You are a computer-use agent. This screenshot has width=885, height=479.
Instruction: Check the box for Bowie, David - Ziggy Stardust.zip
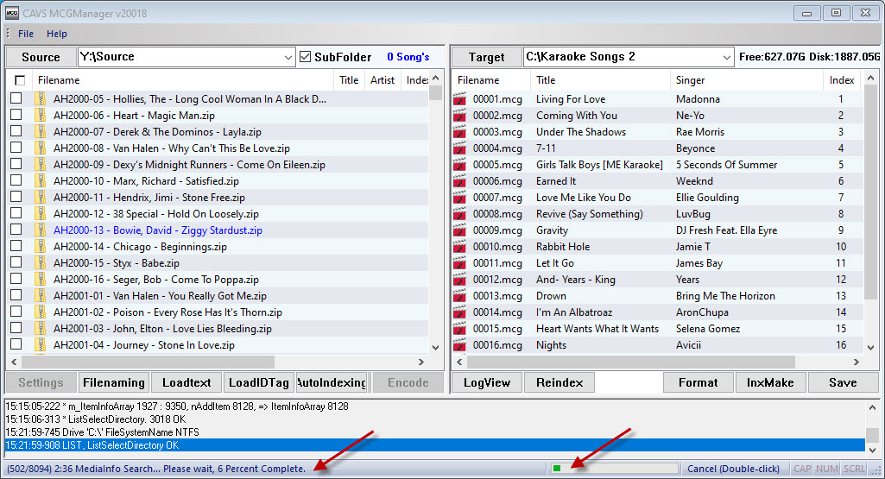[16, 229]
